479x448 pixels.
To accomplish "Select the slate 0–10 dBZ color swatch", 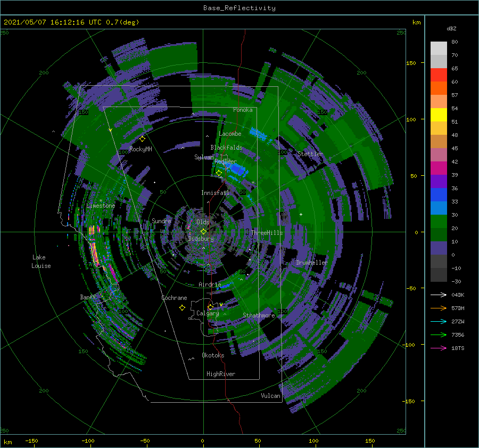I will pos(439,248).
